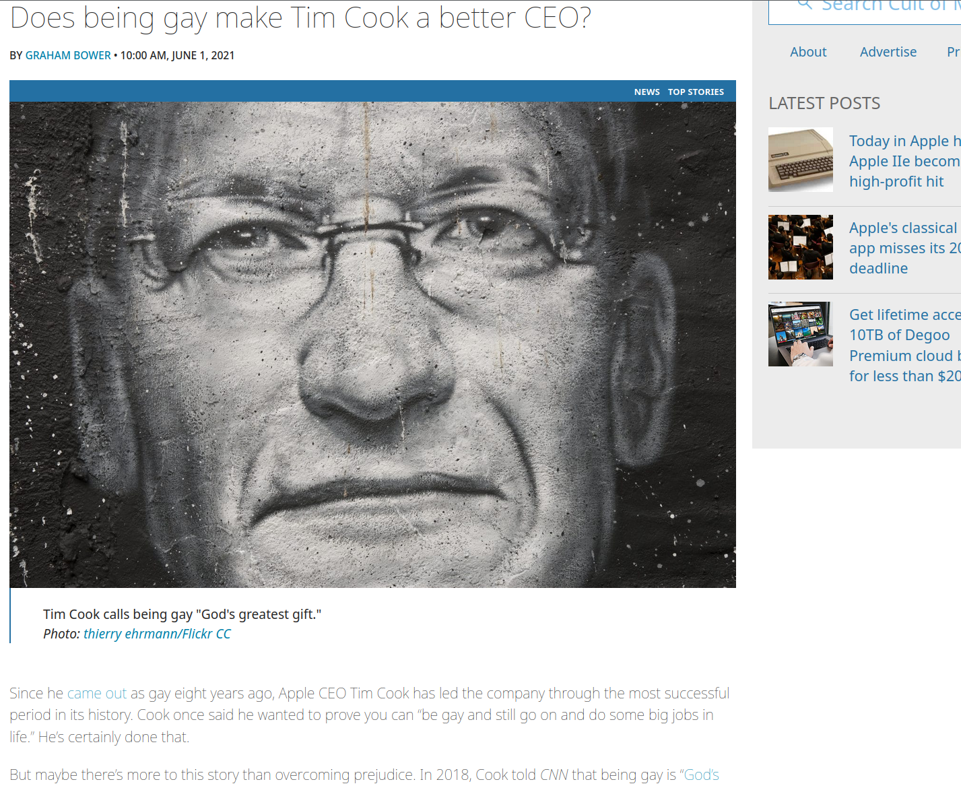Read Apple's classical app deadline post
961x788 pixels.
904,248
